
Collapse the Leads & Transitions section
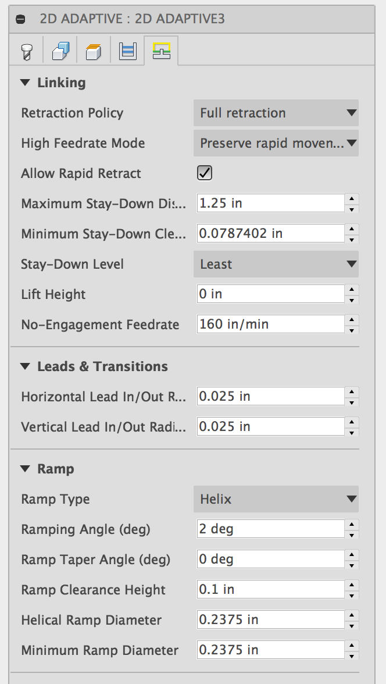pyautogui.click(x=24, y=366)
